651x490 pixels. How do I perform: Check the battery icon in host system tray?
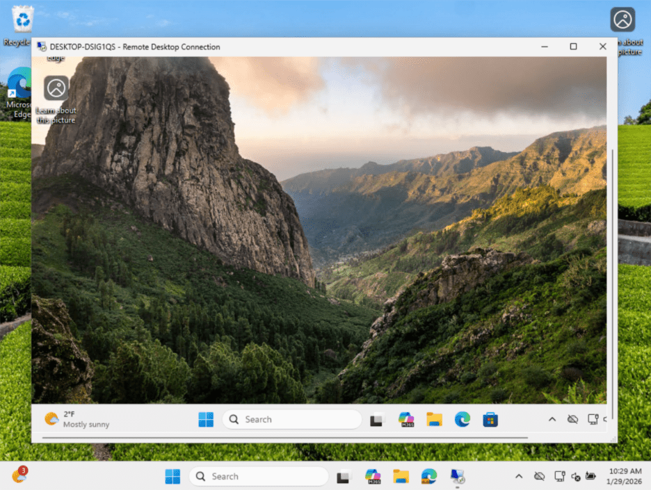pyautogui.click(x=591, y=477)
